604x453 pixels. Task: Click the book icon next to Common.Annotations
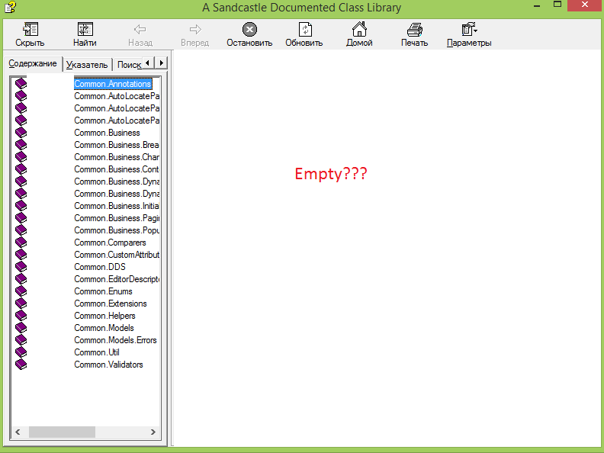[x=21, y=84]
